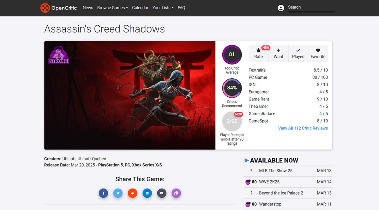Click the MAR 13 release date
The width and height of the screenshot is (379, 210).
324,193
